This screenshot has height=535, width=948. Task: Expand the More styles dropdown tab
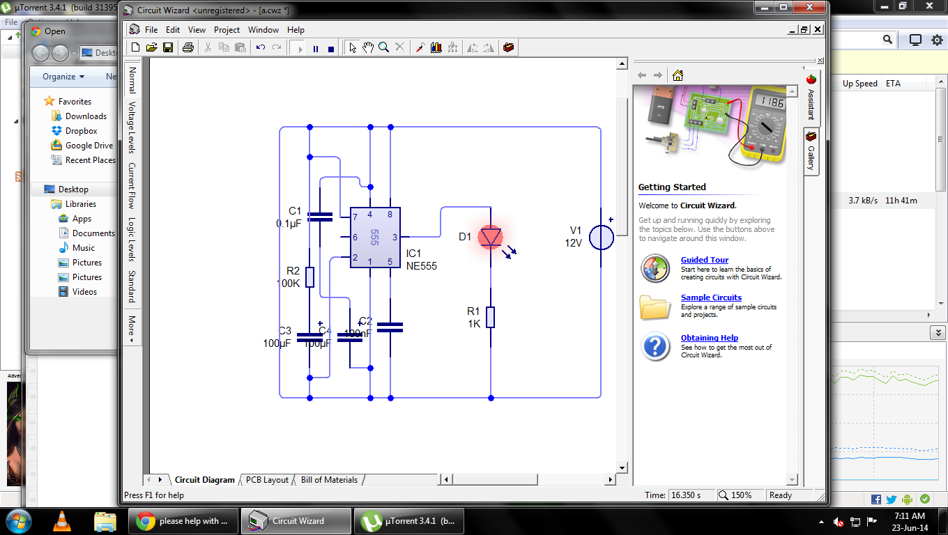click(x=131, y=327)
